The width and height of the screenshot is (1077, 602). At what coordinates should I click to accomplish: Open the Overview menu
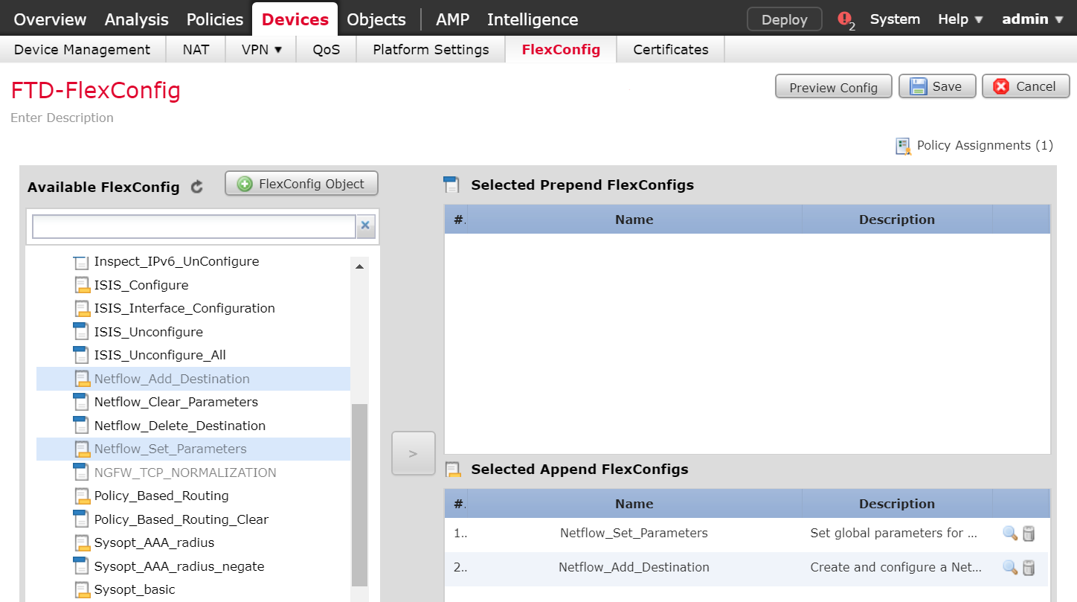(51, 19)
